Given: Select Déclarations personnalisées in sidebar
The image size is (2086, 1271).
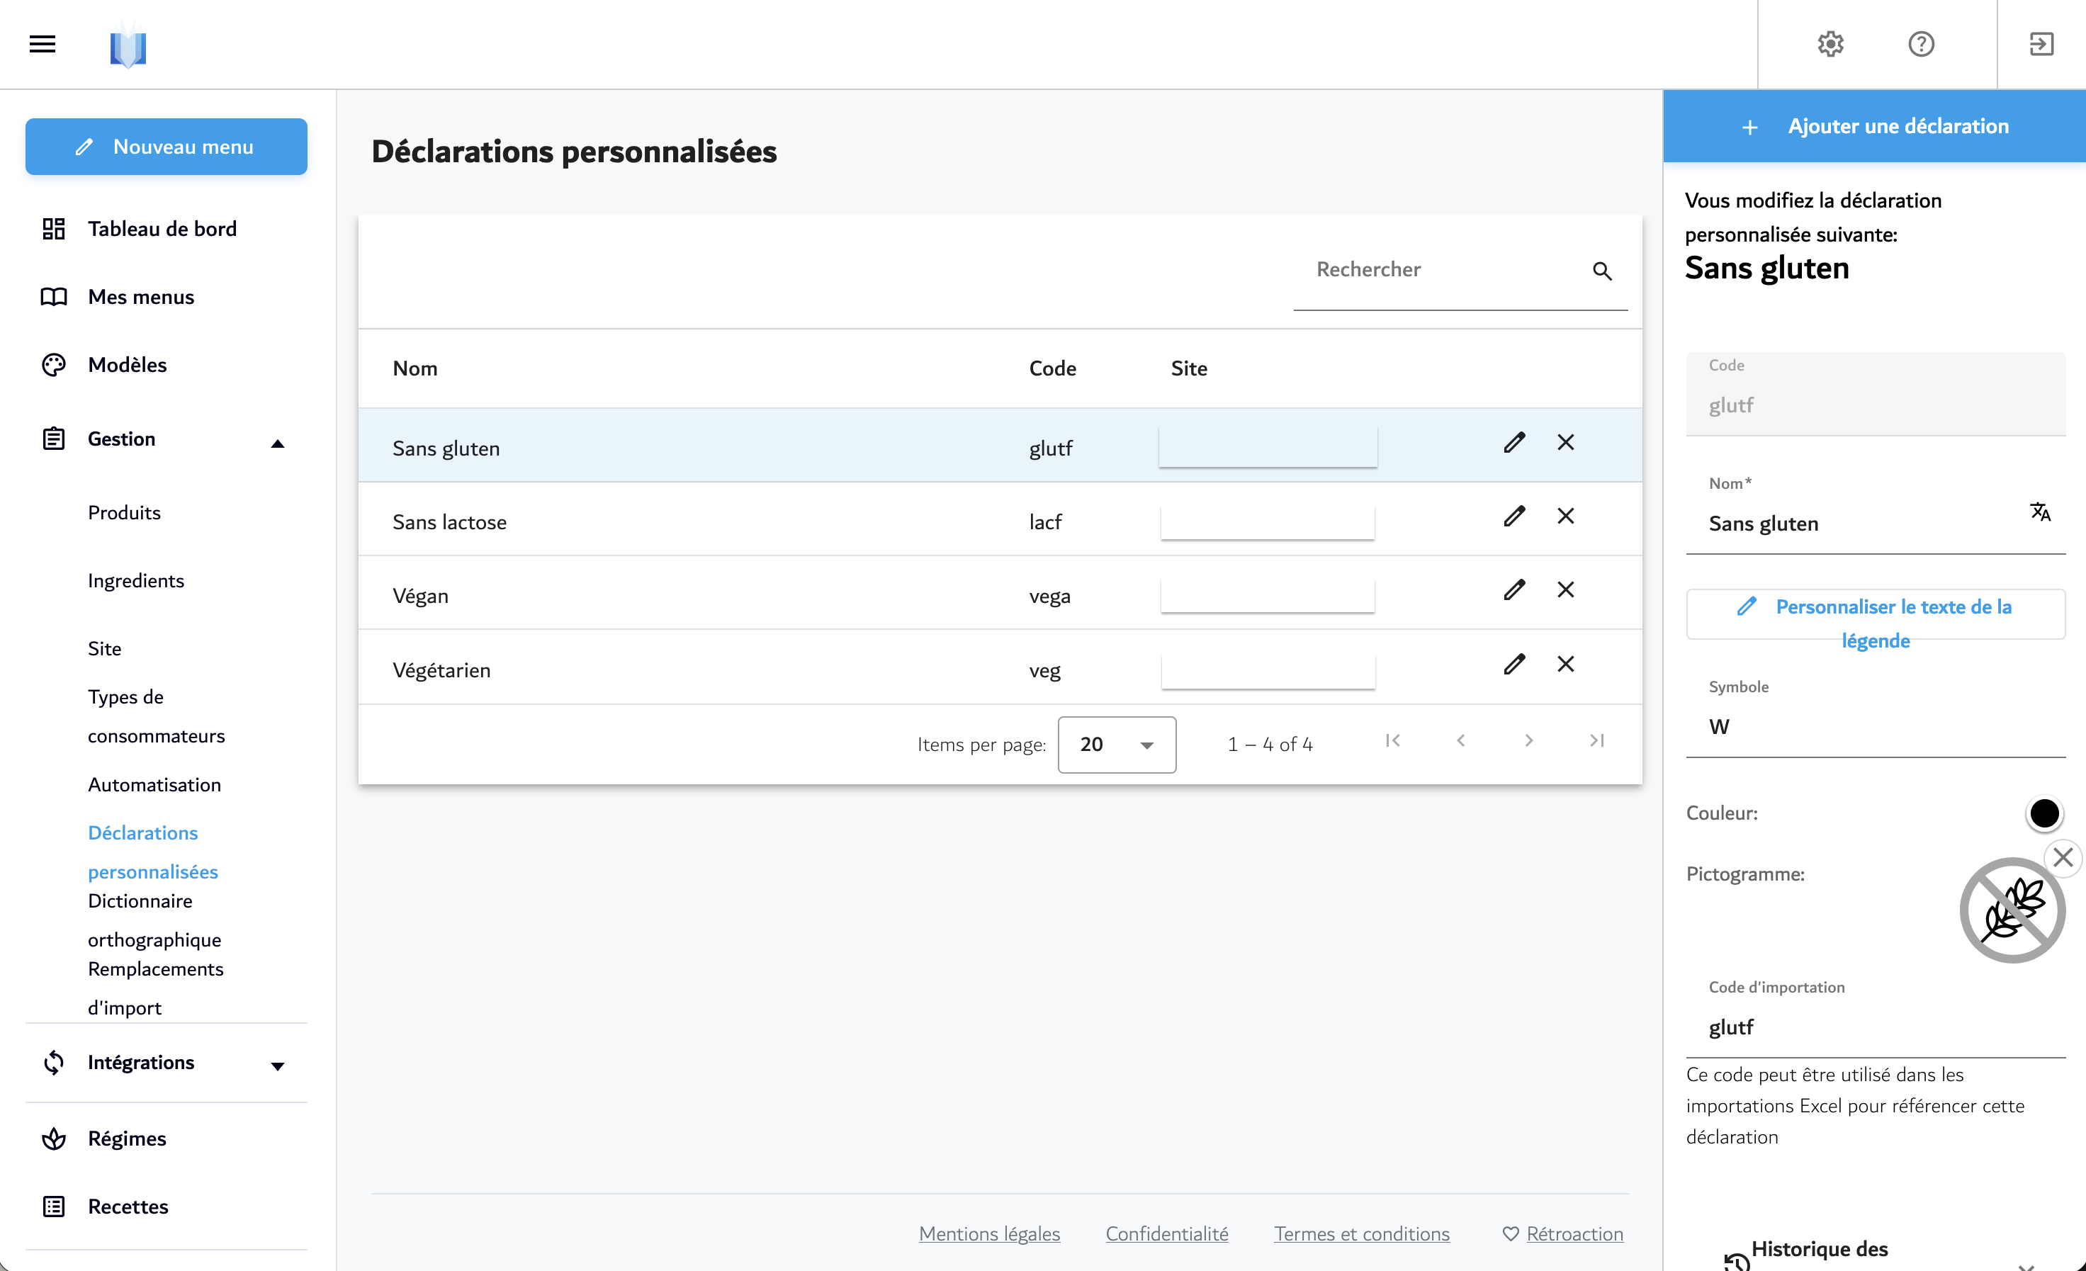Looking at the screenshot, I should 152,852.
